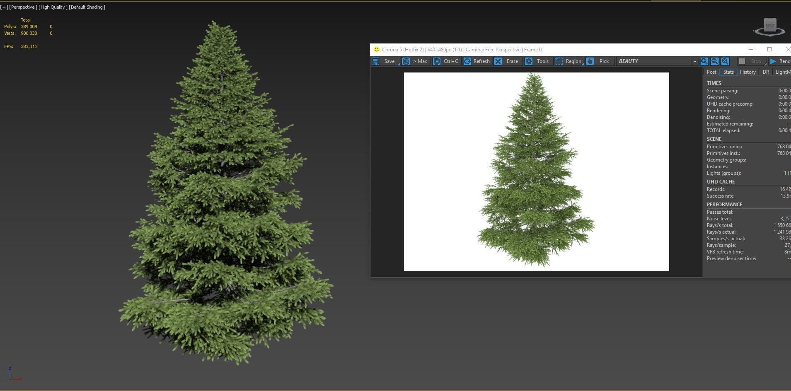Click the Samples/s actual row
Viewport: 791px width, 391px height.
[x=749, y=239]
